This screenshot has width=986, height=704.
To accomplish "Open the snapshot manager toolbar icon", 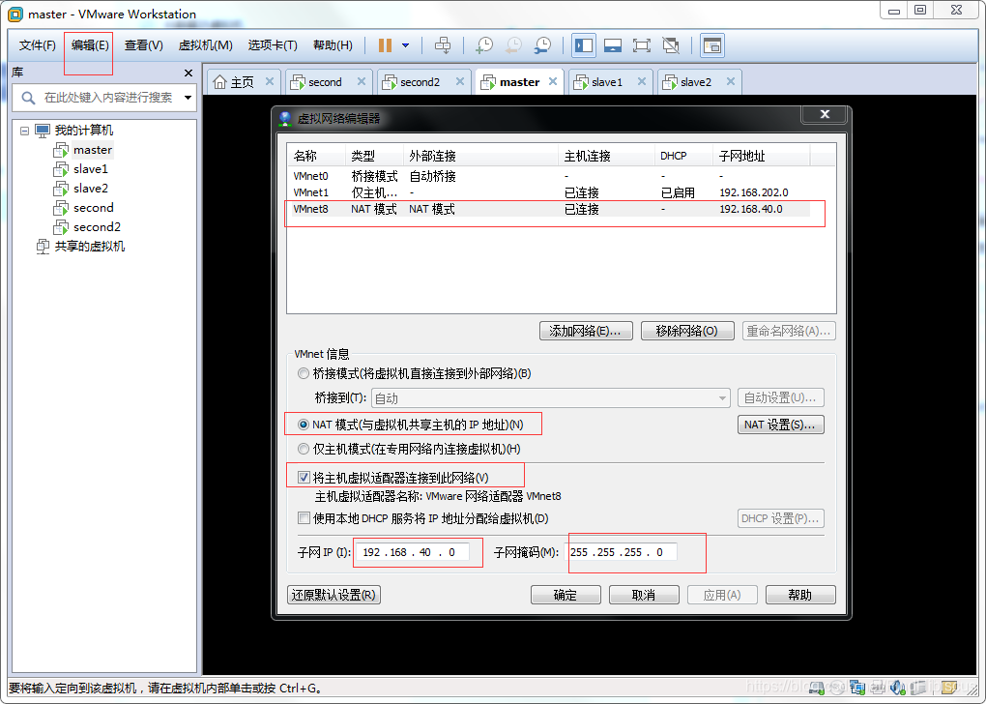I will pyautogui.click(x=542, y=45).
